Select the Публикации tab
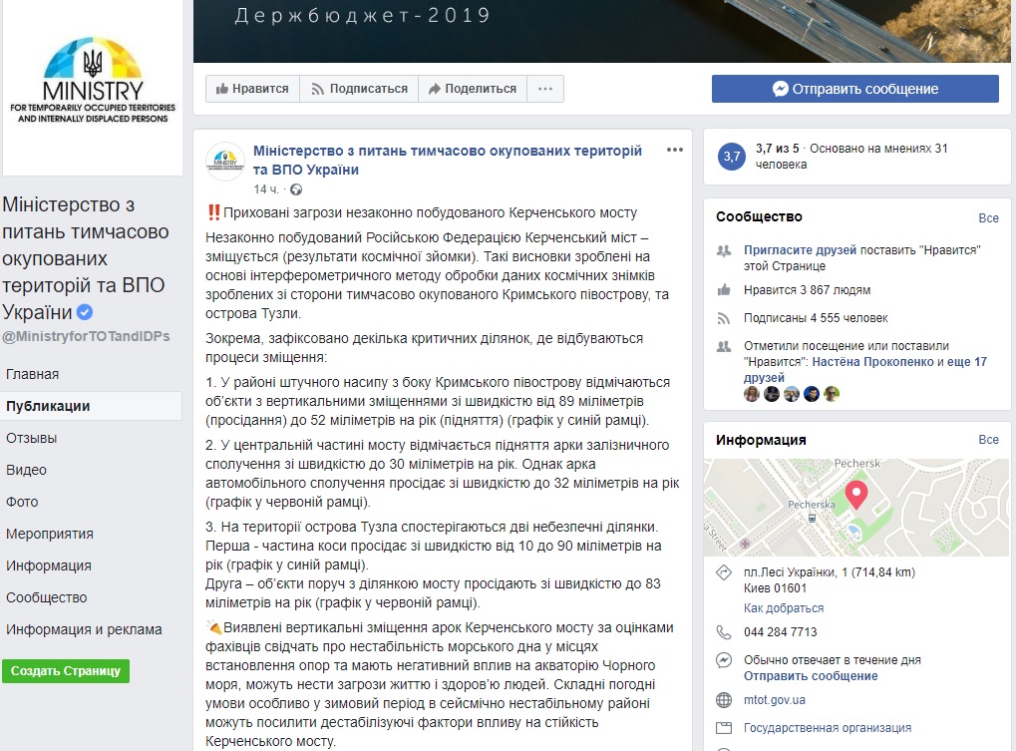This screenshot has height=751, width=1016. 91,406
